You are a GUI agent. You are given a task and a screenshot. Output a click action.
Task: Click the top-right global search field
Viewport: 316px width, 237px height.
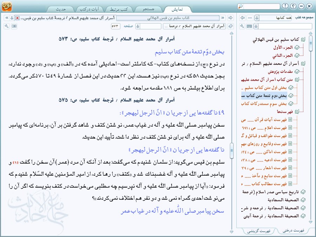261,6
